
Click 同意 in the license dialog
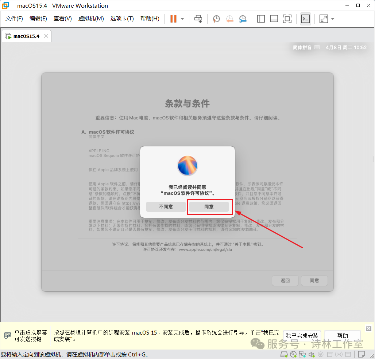[x=209, y=207]
